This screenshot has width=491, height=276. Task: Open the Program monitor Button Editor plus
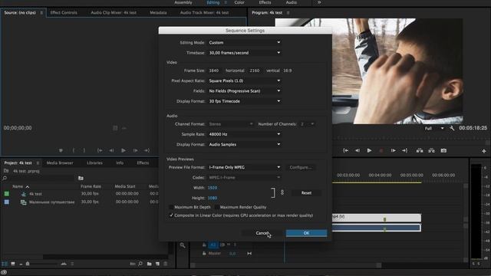[484, 151]
